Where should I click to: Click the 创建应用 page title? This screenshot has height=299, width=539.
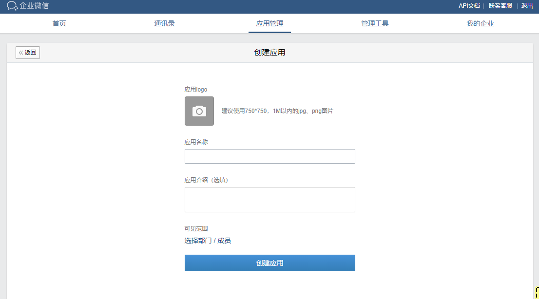point(269,53)
